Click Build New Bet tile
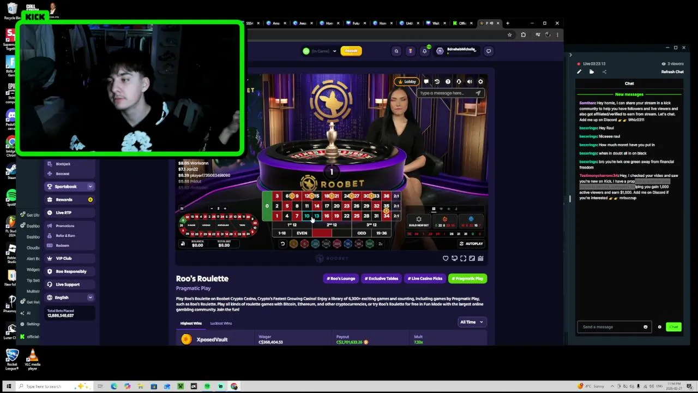The height and width of the screenshot is (393, 698). tap(419, 221)
